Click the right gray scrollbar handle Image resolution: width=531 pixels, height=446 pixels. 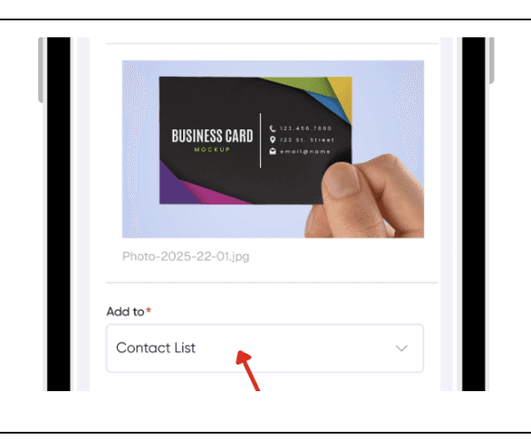coord(492,60)
